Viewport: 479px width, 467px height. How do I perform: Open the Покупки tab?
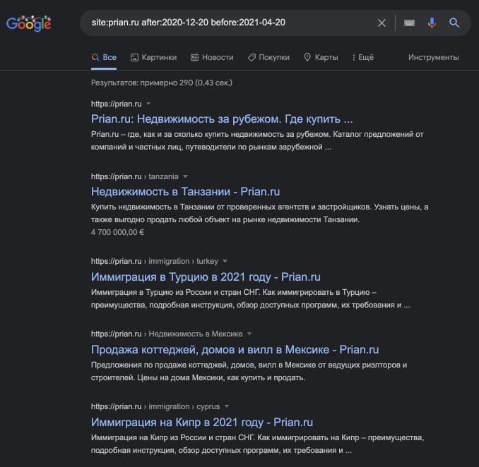[x=268, y=57]
